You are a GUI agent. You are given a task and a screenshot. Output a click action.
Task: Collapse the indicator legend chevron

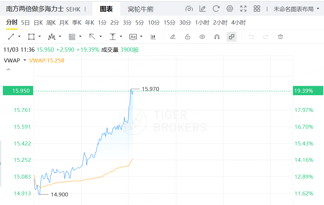(9, 70)
